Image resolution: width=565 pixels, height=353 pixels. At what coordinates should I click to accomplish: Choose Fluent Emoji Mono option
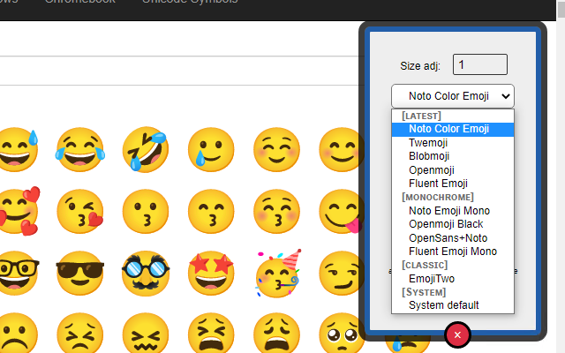[x=453, y=252]
